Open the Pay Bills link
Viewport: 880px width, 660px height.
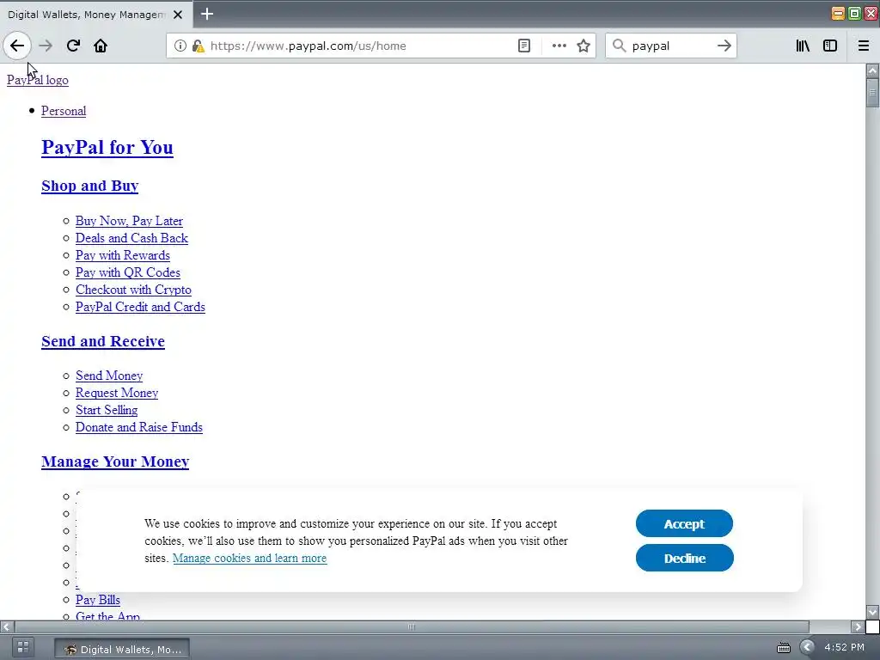tap(98, 600)
